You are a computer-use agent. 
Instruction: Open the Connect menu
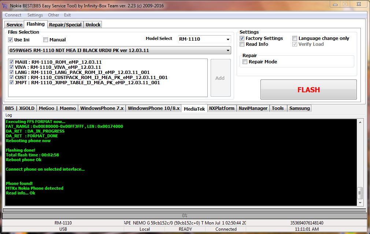tap(13, 15)
